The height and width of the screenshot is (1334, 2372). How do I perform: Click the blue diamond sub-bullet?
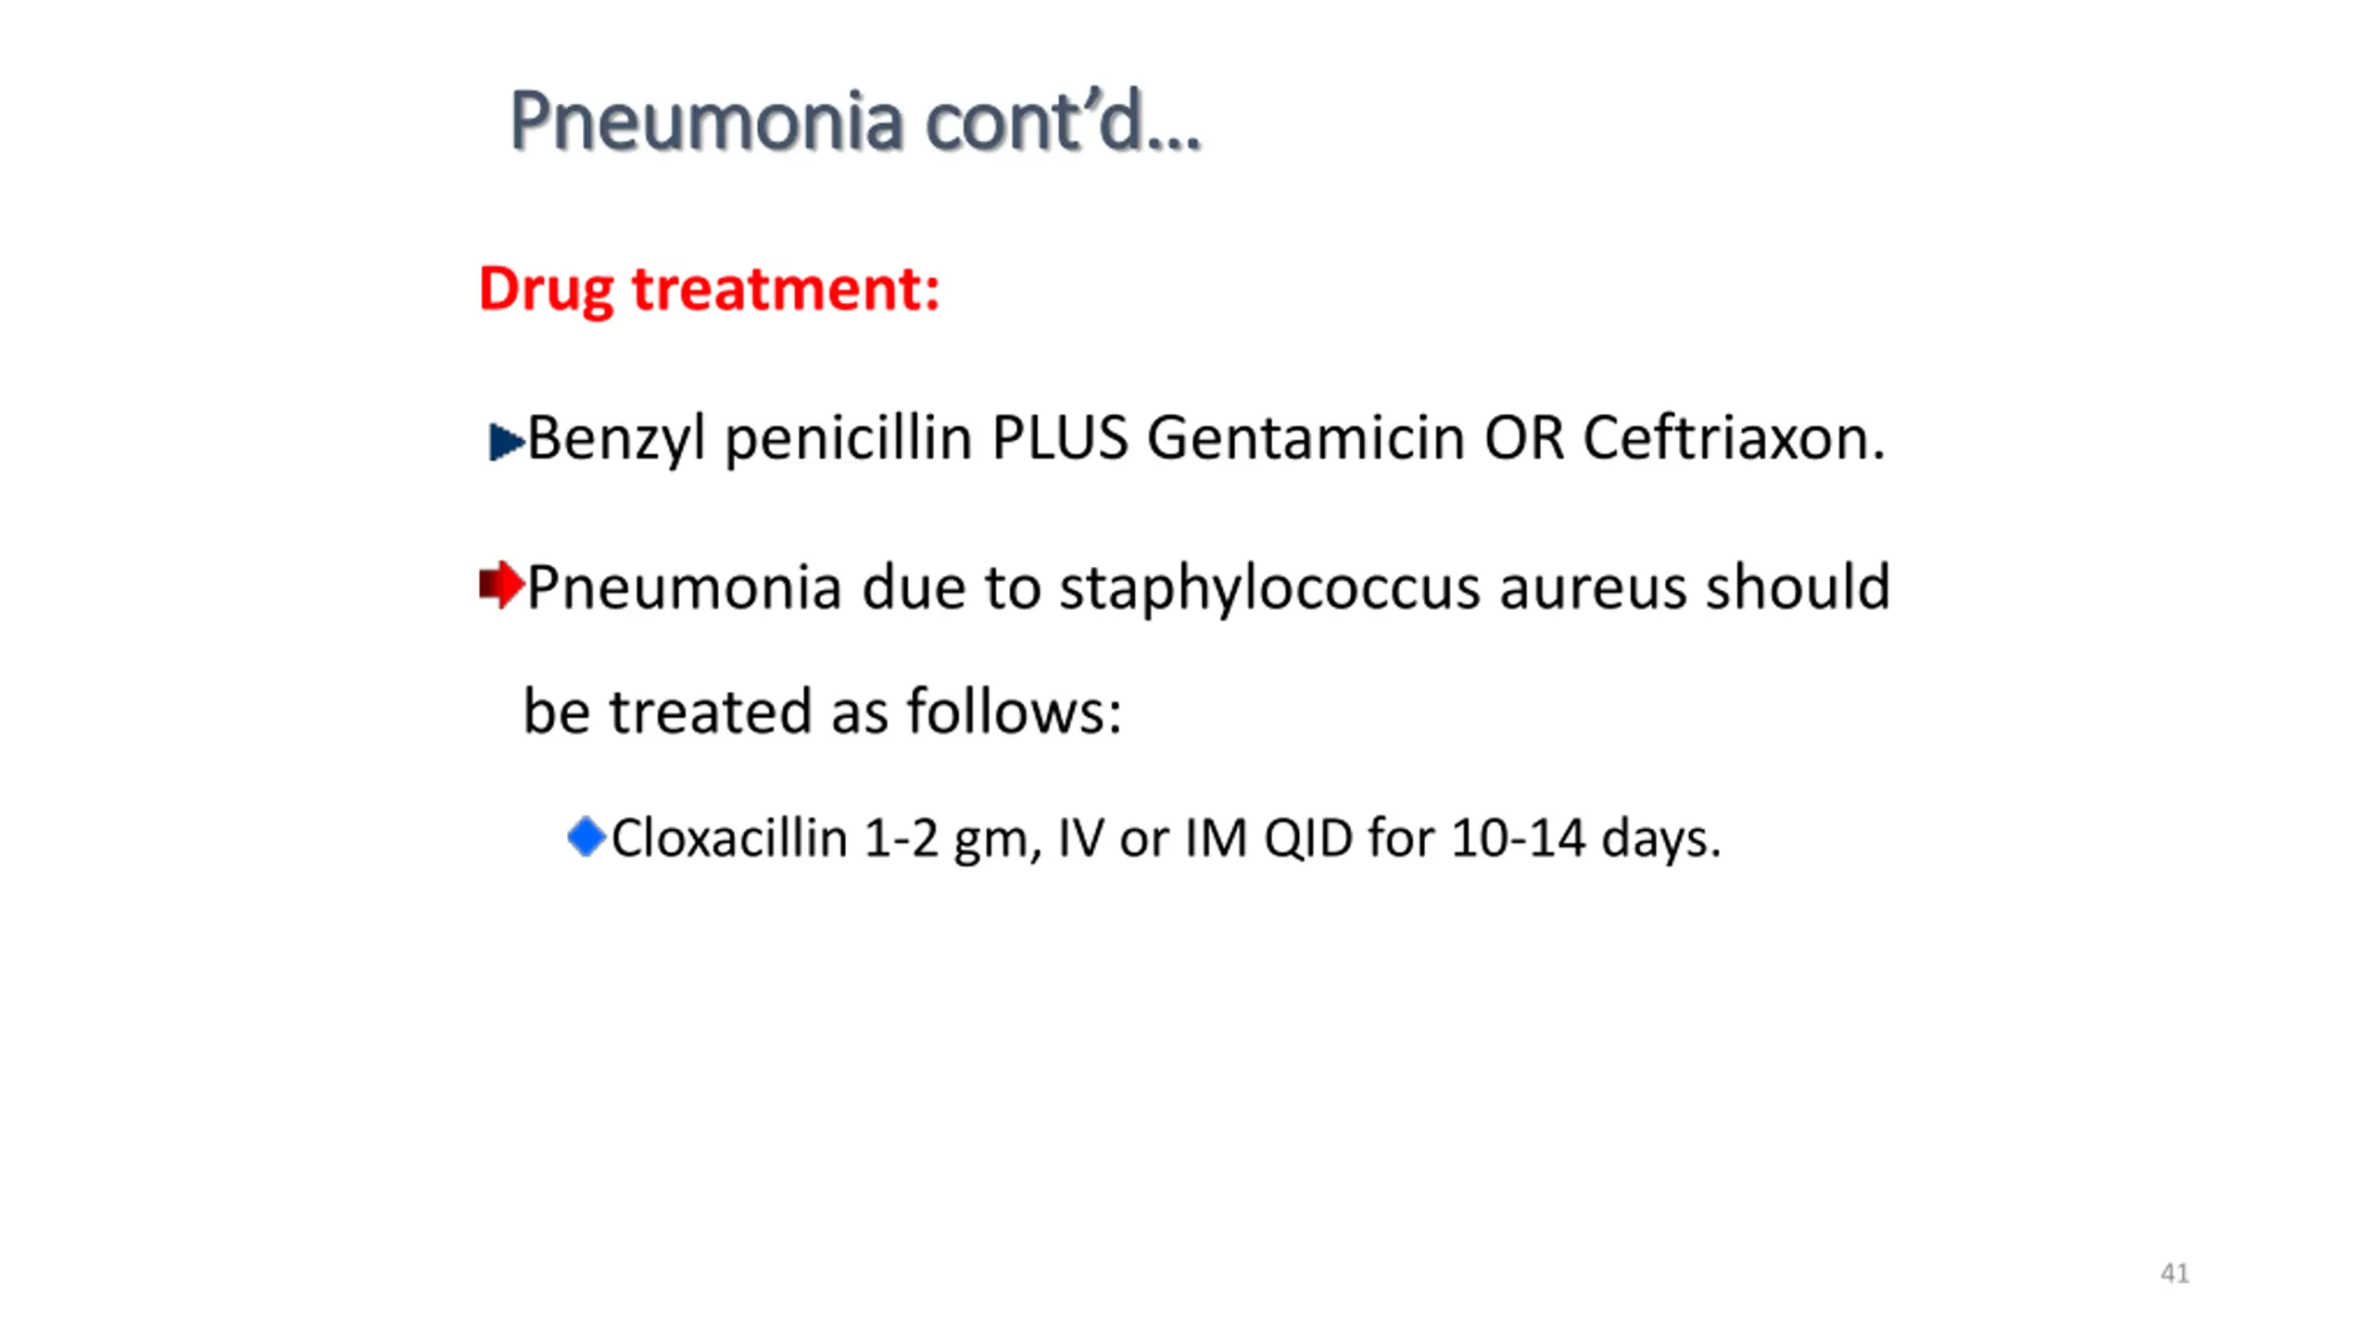[587, 837]
